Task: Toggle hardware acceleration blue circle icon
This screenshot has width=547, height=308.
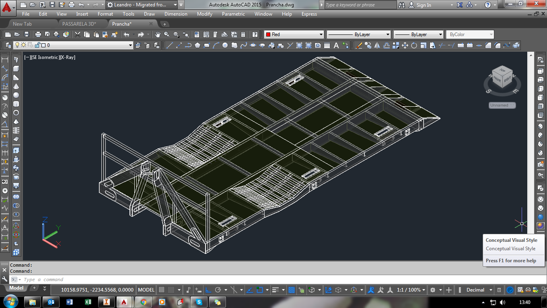Action: click(510, 290)
